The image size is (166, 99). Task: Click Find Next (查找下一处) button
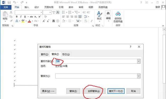[x=116, y=91]
